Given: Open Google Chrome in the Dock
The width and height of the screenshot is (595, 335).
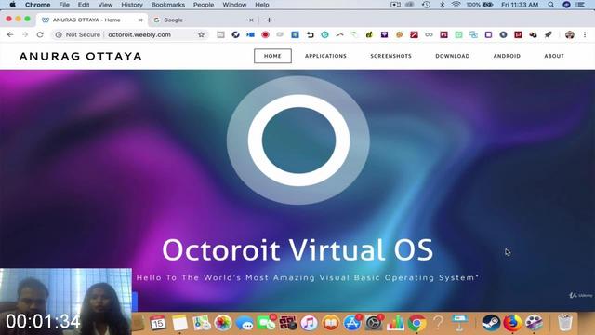Looking at the screenshot, I should pos(417,323).
